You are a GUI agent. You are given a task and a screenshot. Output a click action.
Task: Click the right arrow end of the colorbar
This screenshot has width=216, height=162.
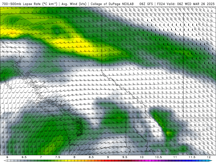(x=211, y=161)
